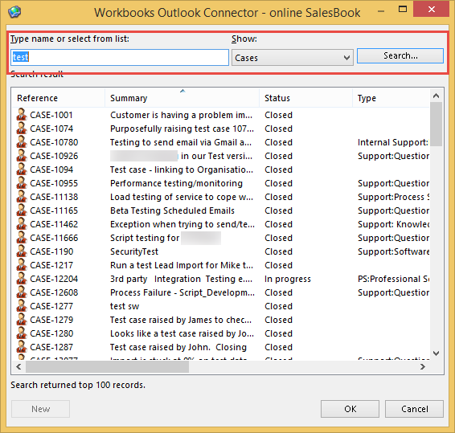Select summary 'Customer is having a problem im...'
This screenshot has width=455, height=433.
(181, 115)
